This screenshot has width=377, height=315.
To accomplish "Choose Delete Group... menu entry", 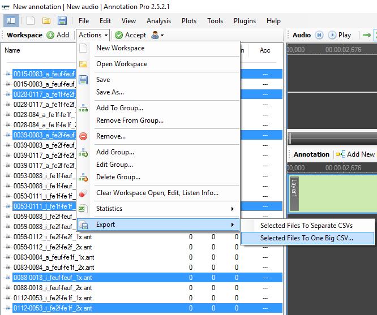I will tap(158, 177).
